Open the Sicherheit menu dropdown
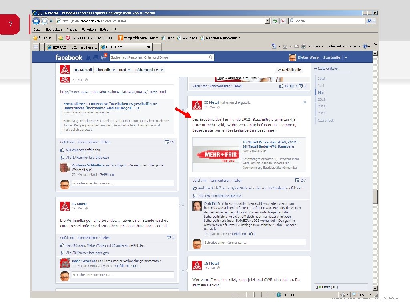The height and width of the screenshot is (308, 410). pos(336,46)
